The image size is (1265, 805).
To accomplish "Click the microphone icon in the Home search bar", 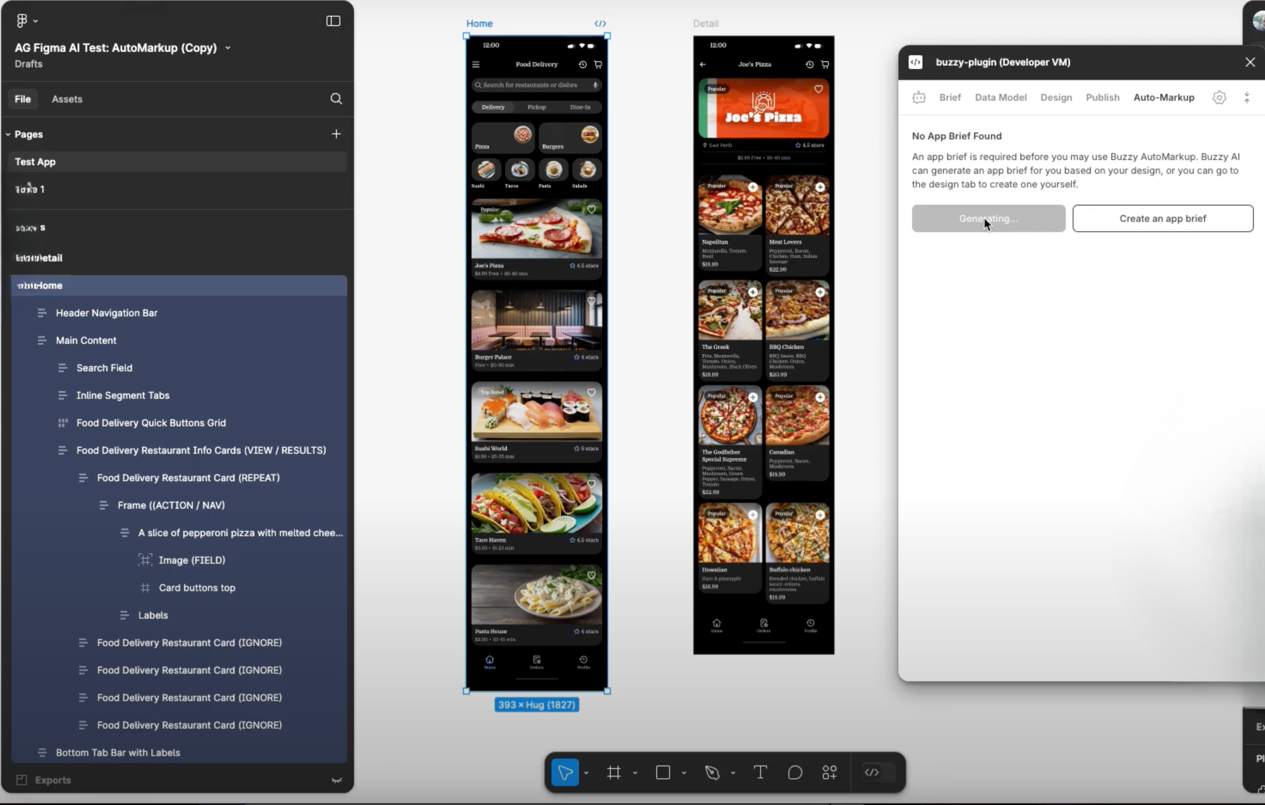I will [595, 85].
